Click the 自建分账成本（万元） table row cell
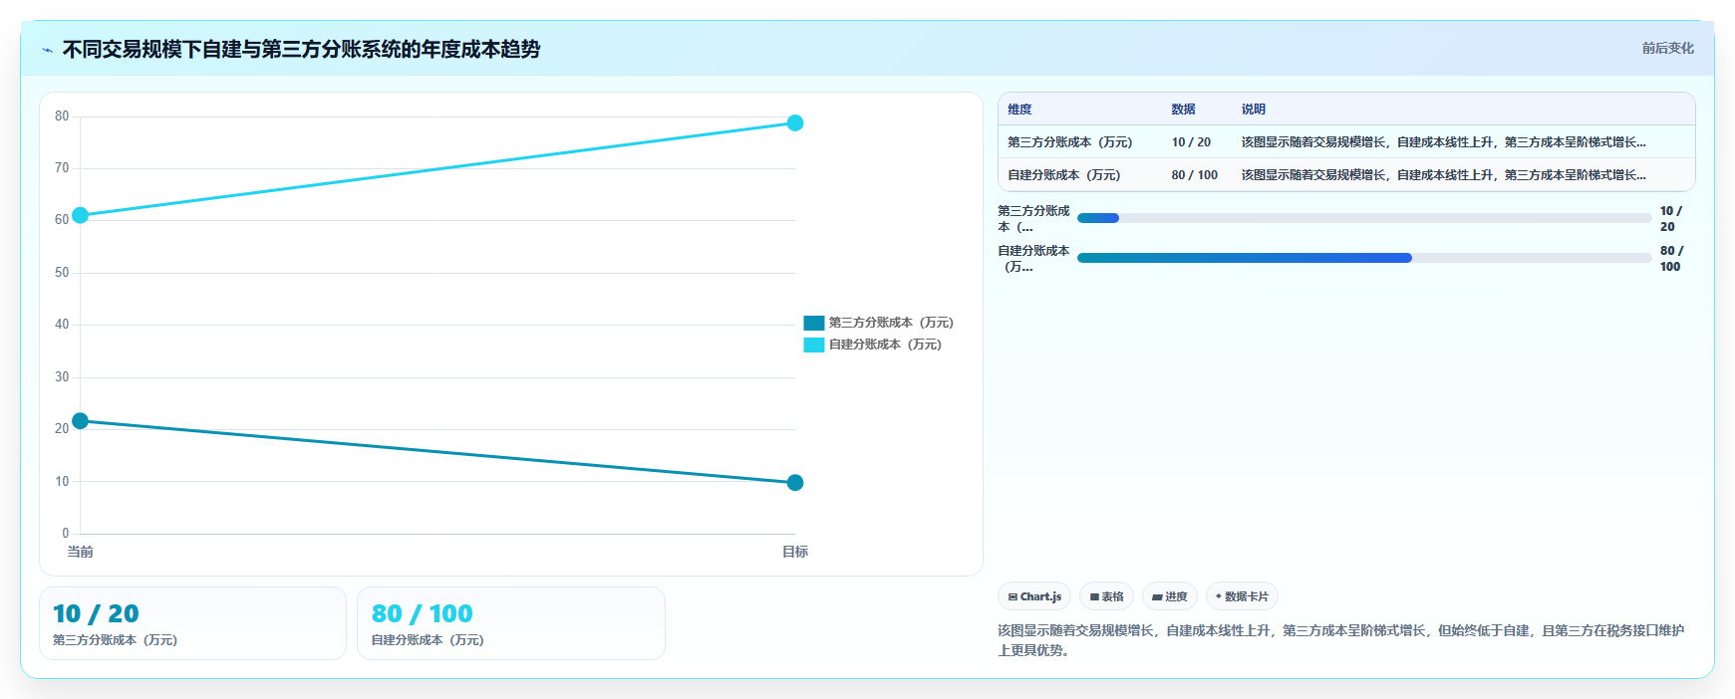 (1063, 175)
